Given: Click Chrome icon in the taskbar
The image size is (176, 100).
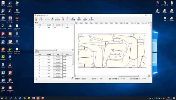Looking at the screenshot, I should point(25,98).
